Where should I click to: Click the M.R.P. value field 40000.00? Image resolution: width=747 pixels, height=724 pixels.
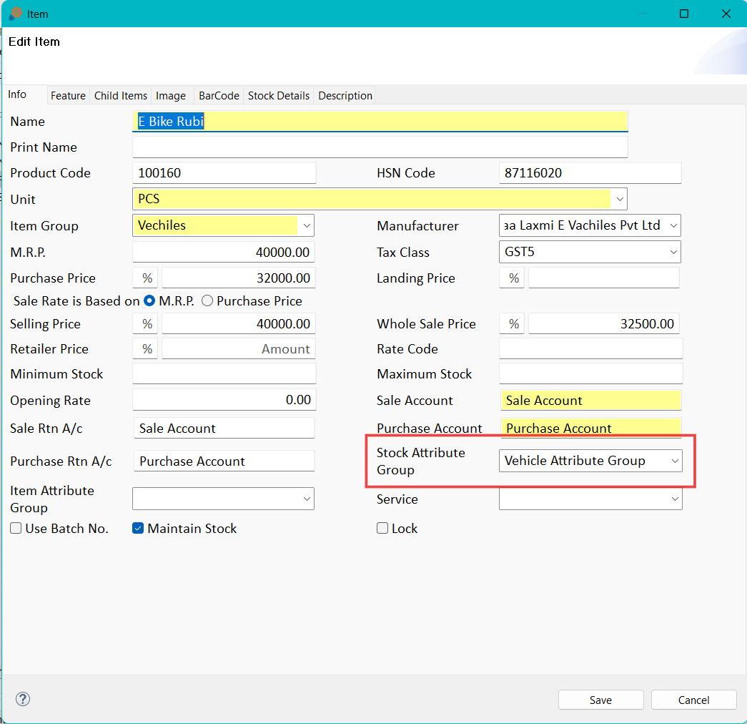click(224, 252)
